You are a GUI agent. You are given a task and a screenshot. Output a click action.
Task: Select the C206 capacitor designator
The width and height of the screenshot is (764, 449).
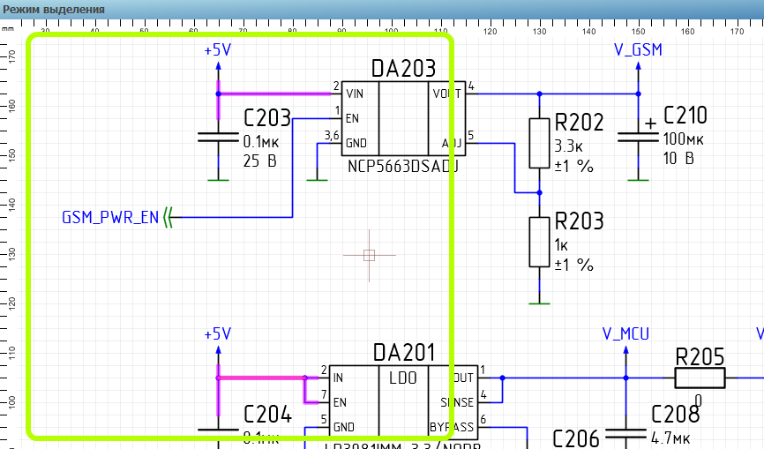coord(576,438)
